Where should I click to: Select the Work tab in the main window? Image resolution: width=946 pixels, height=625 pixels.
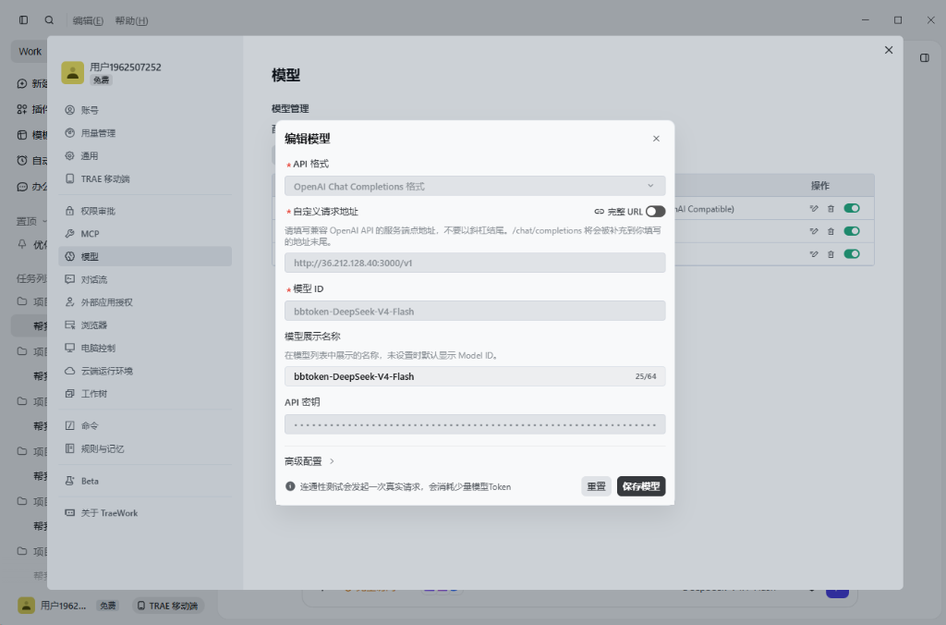30,52
